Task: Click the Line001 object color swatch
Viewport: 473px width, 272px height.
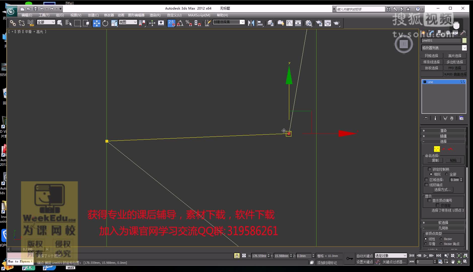Action: [x=464, y=40]
